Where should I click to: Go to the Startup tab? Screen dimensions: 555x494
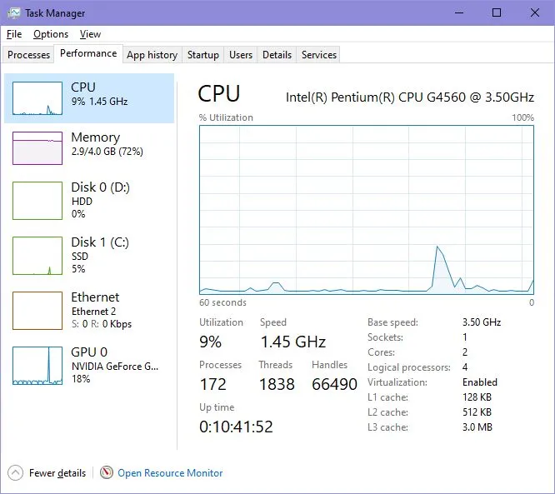[203, 55]
